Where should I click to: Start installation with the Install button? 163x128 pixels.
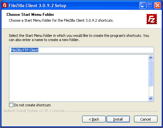pos(118,119)
